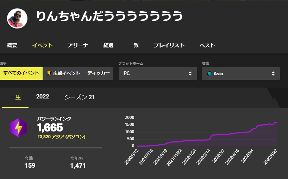
Task: Click the progress bar under power ranking
Action: point(55,148)
